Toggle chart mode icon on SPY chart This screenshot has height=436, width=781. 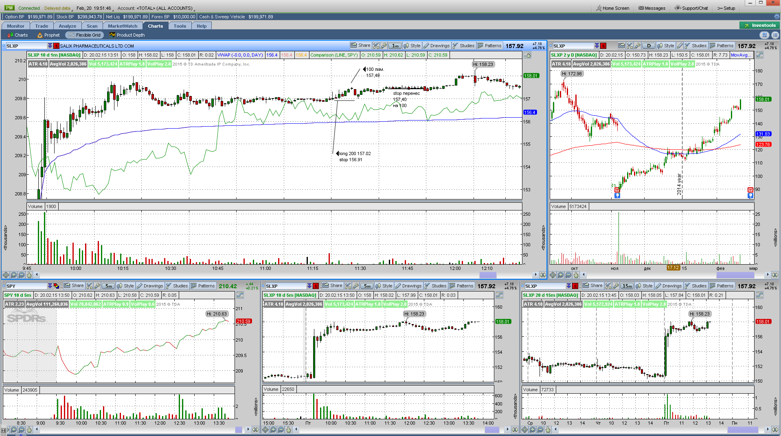[240, 295]
